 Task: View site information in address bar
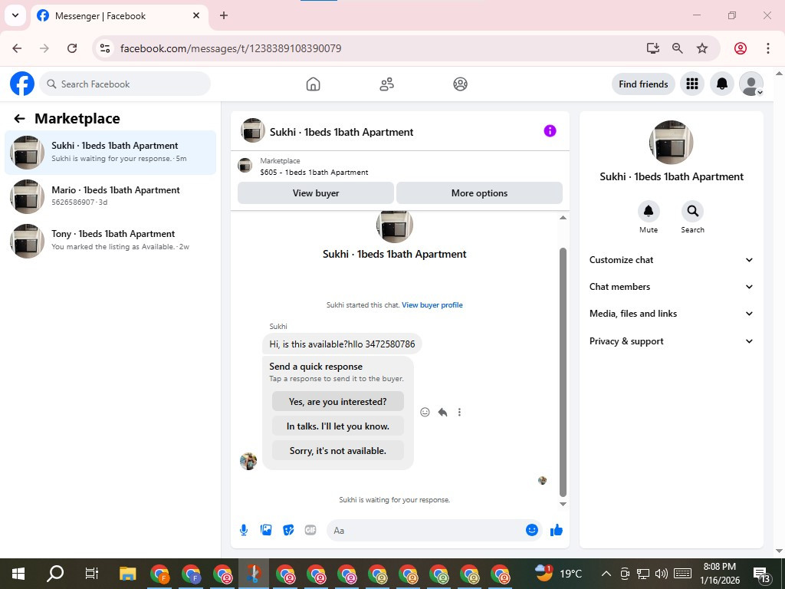coord(104,48)
